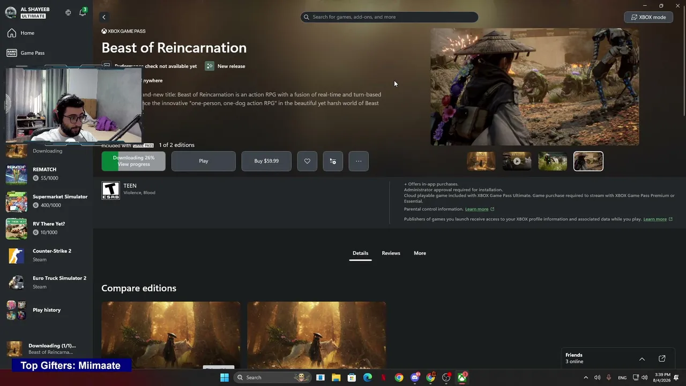
Task: Open the AL SHAYEEB profile avatar
Action: pos(11,12)
